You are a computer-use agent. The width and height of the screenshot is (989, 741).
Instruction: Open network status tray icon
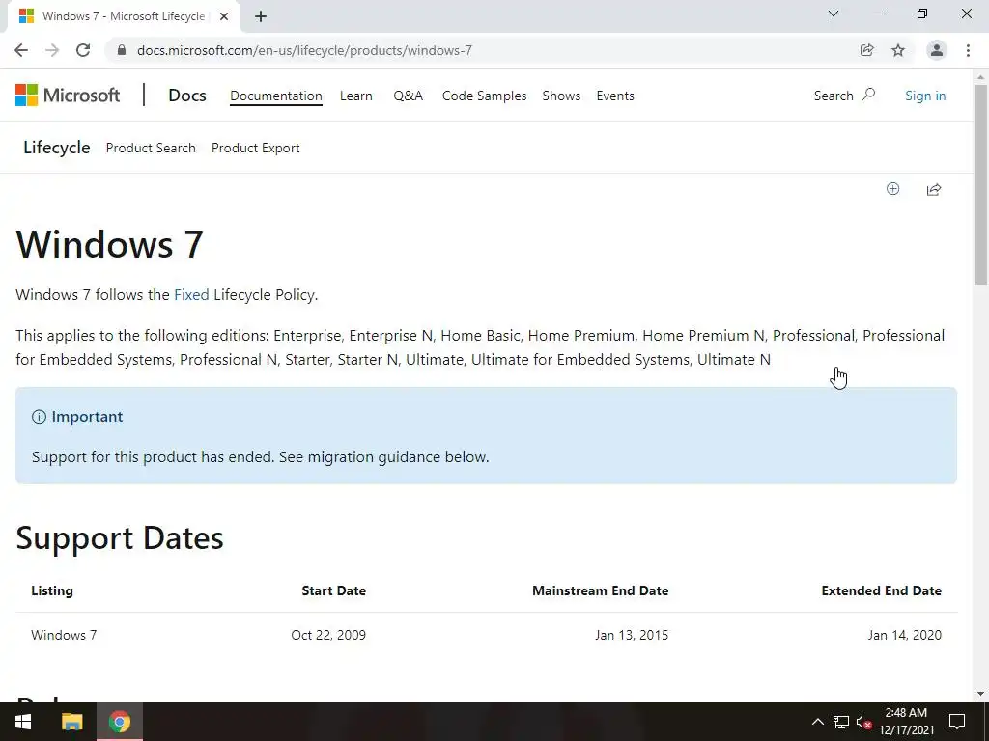pyautogui.click(x=841, y=722)
